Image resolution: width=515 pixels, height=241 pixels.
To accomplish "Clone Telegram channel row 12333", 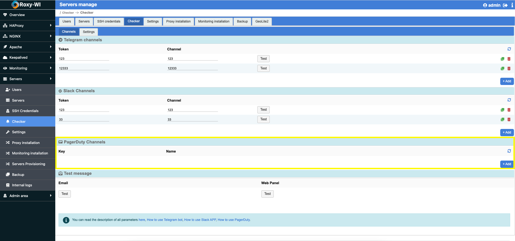I will coord(502,69).
